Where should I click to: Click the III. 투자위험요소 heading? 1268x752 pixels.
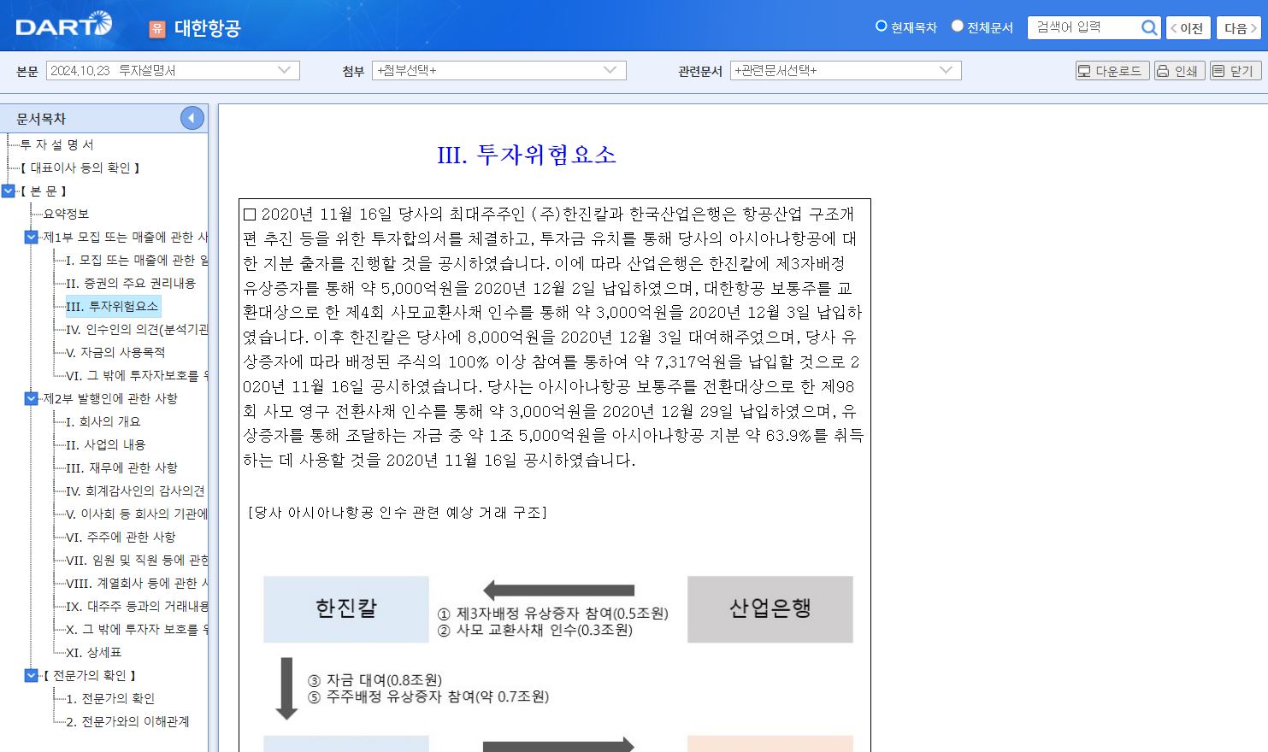click(527, 155)
